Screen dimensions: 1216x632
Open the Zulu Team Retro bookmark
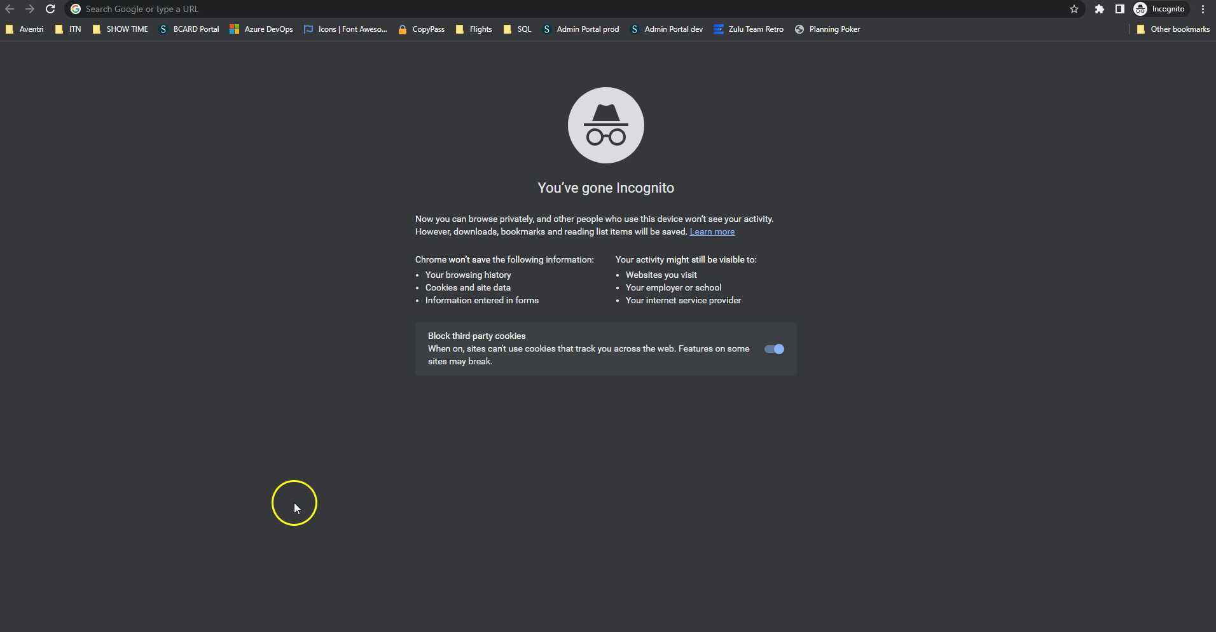756,29
